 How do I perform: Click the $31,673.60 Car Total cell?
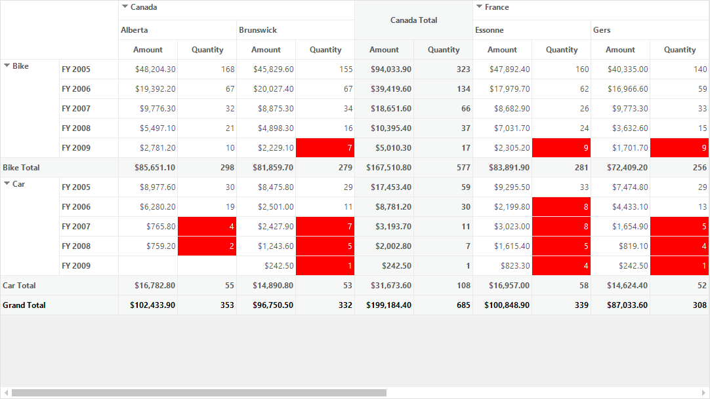pyautogui.click(x=385, y=285)
